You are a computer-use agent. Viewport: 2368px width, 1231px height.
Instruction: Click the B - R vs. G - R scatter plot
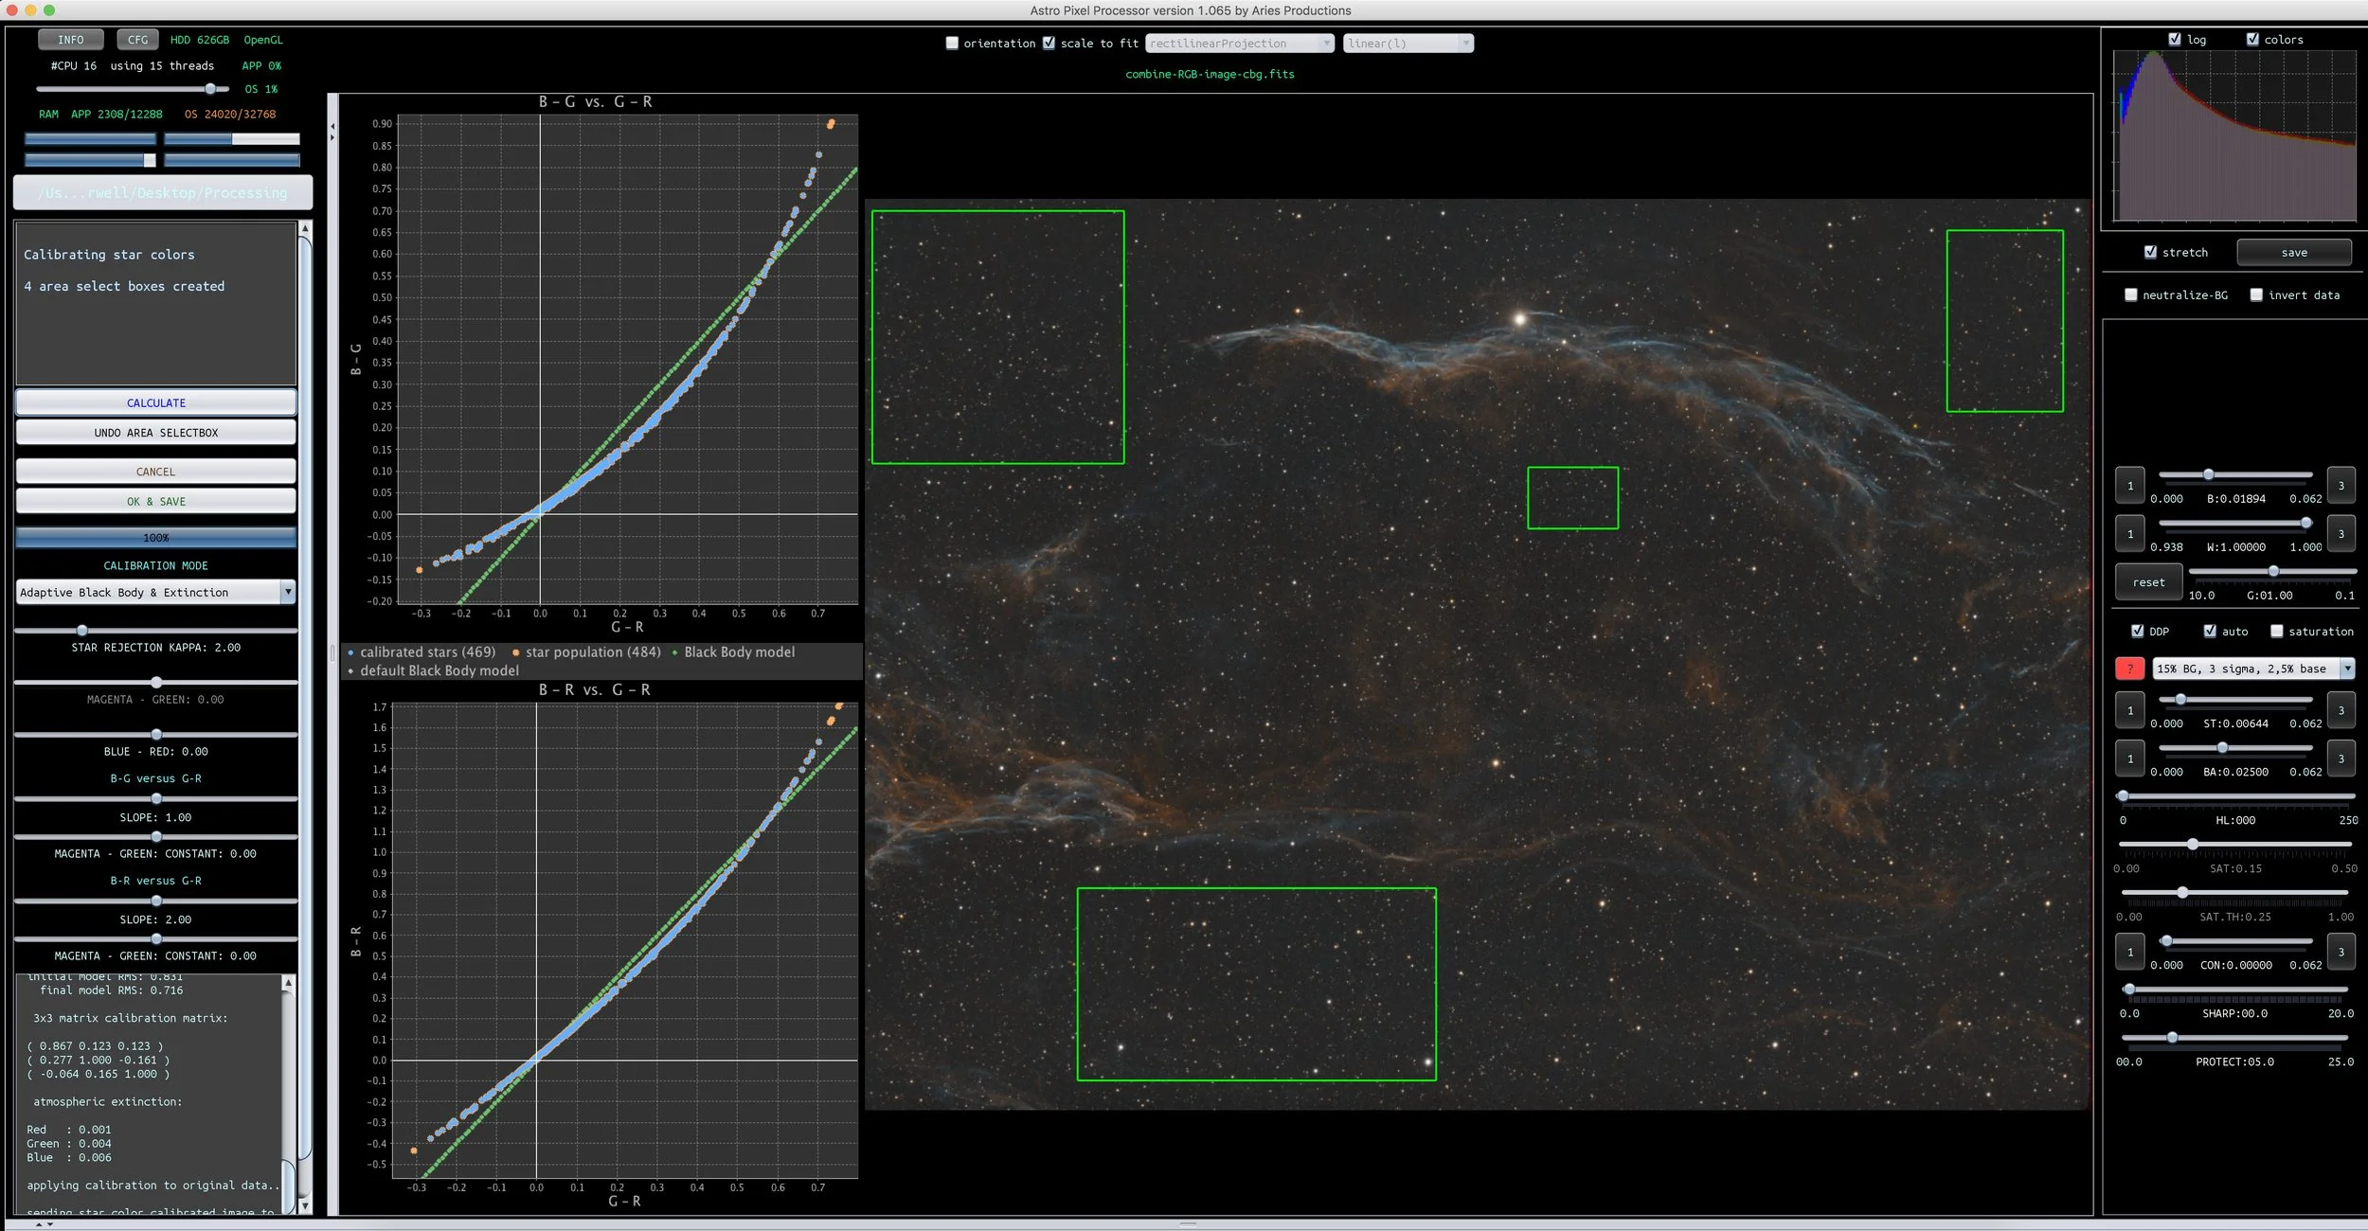[x=625, y=940]
